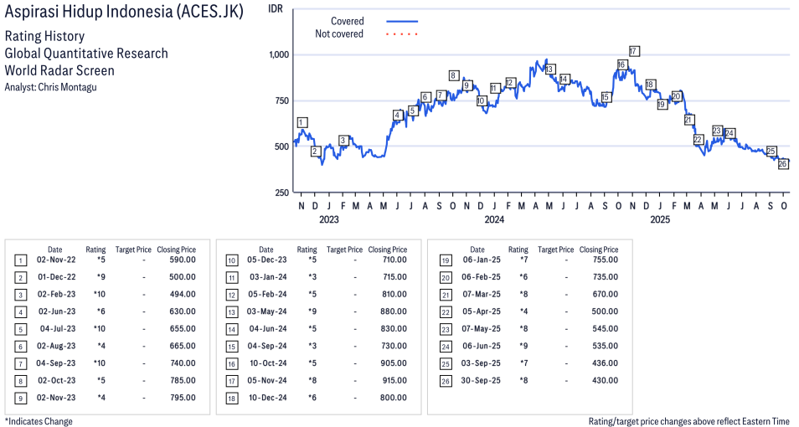Click the blue Covered legend line sample
The height and width of the screenshot is (427, 799).
coord(402,21)
